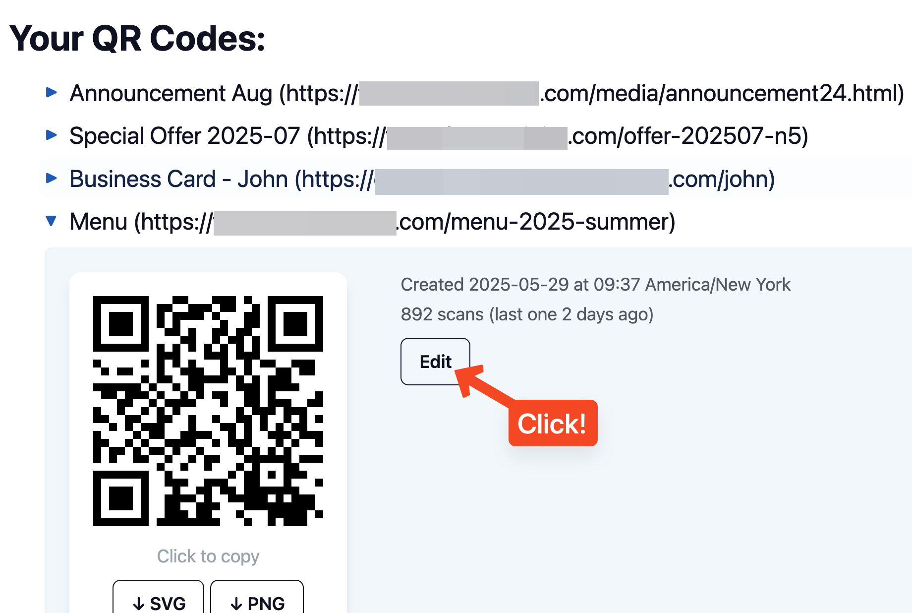This screenshot has height=613, width=912.
Task: Click the orange Click! callout
Action: click(x=552, y=423)
